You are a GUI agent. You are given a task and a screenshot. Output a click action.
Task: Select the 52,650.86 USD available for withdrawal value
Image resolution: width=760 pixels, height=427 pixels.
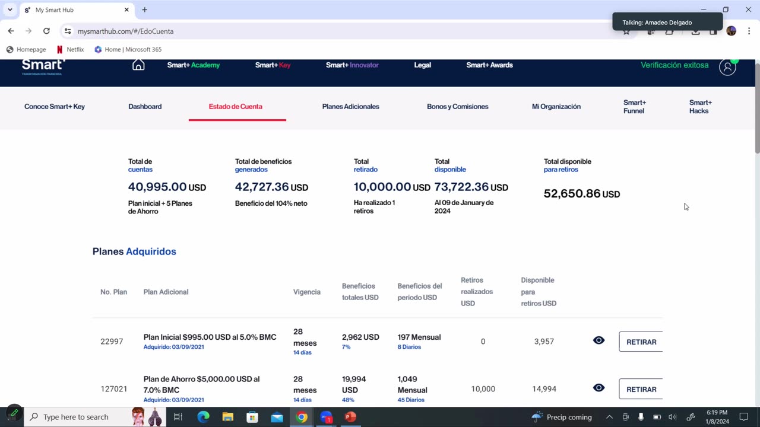pyautogui.click(x=582, y=194)
